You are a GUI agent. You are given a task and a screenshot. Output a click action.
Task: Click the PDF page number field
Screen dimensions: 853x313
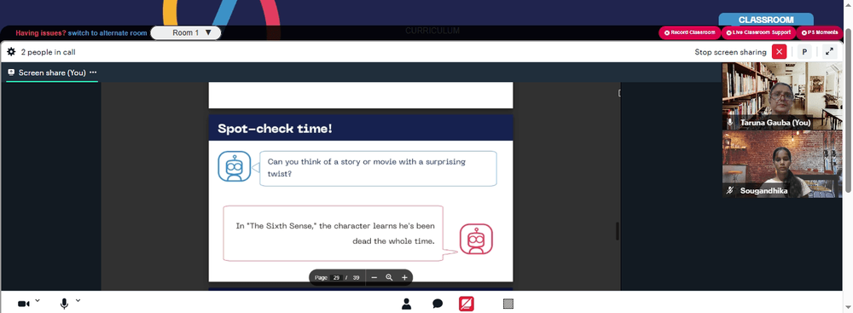tap(337, 278)
